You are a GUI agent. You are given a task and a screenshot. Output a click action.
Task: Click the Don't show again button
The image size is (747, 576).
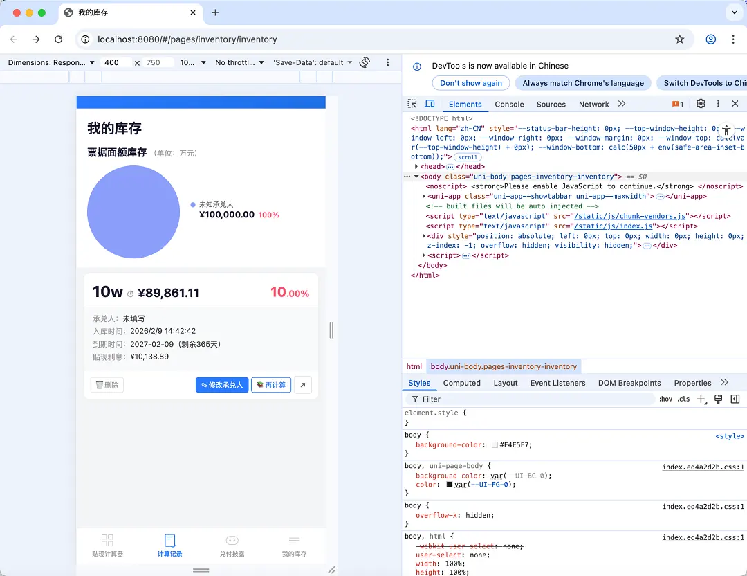click(471, 83)
